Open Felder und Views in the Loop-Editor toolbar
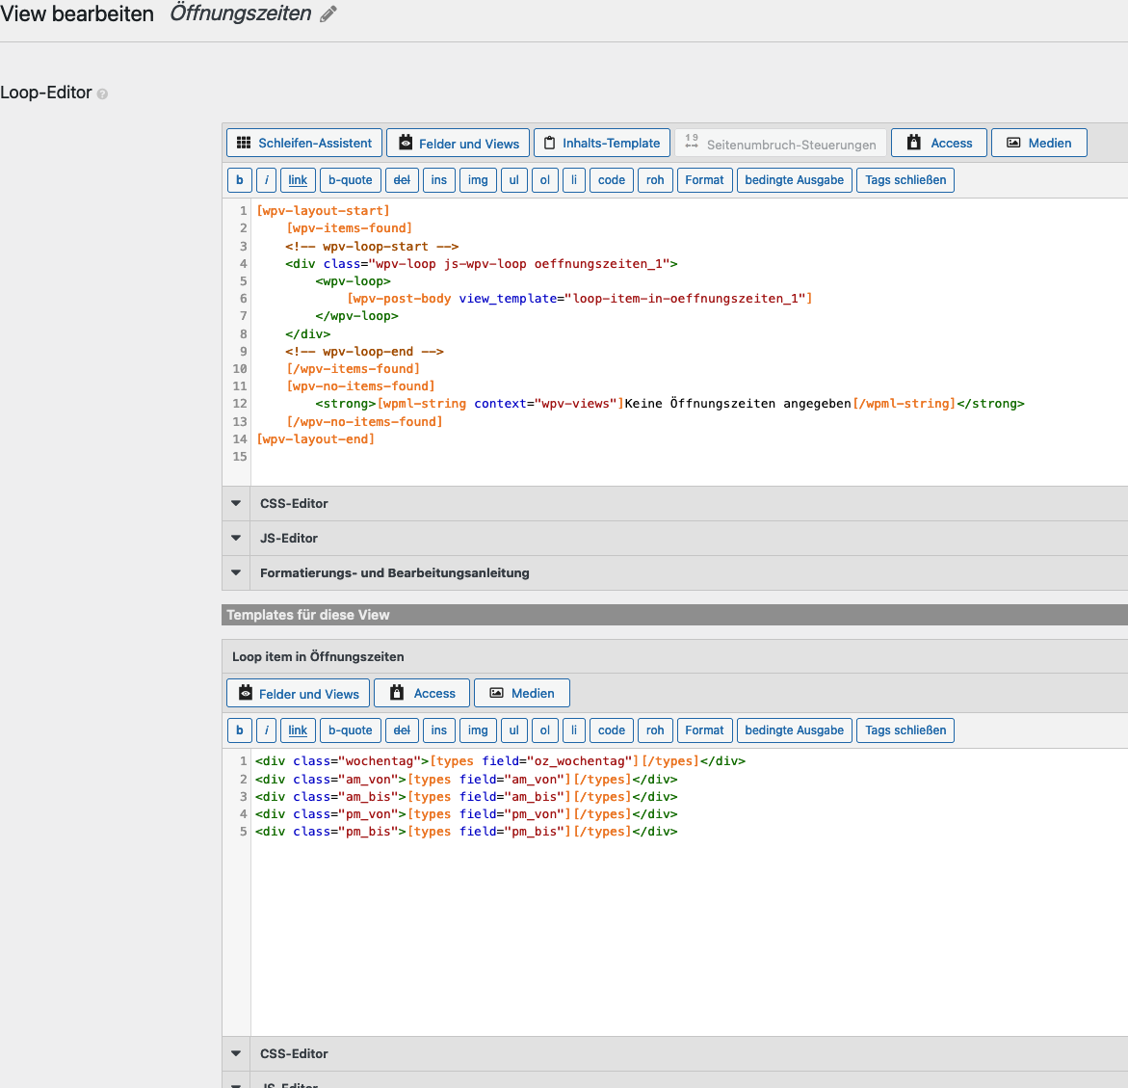1128x1088 pixels. point(459,144)
